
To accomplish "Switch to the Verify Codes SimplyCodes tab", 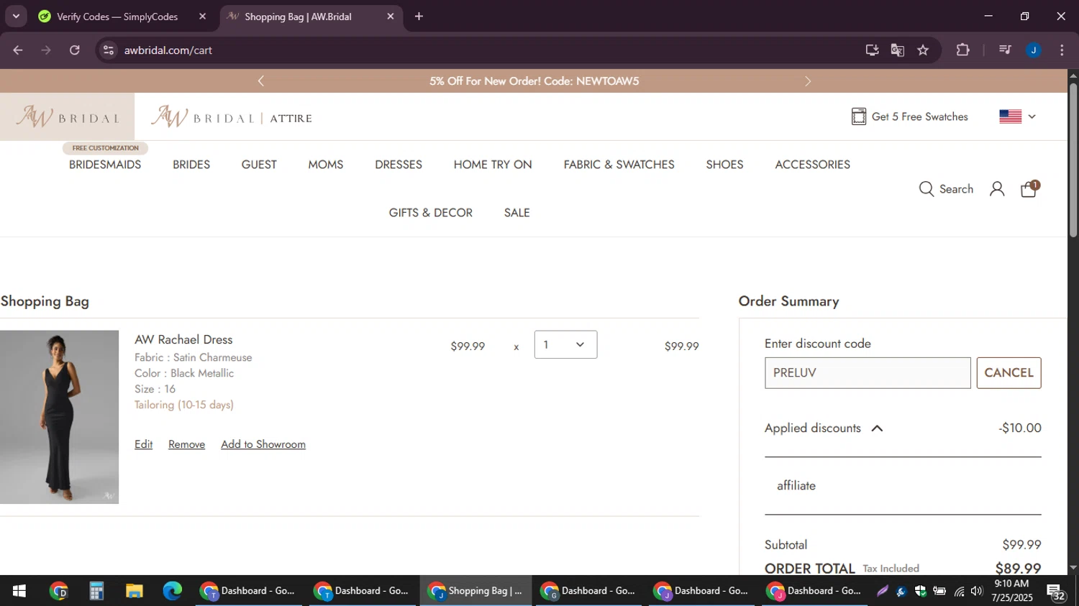I will click(117, 17).
